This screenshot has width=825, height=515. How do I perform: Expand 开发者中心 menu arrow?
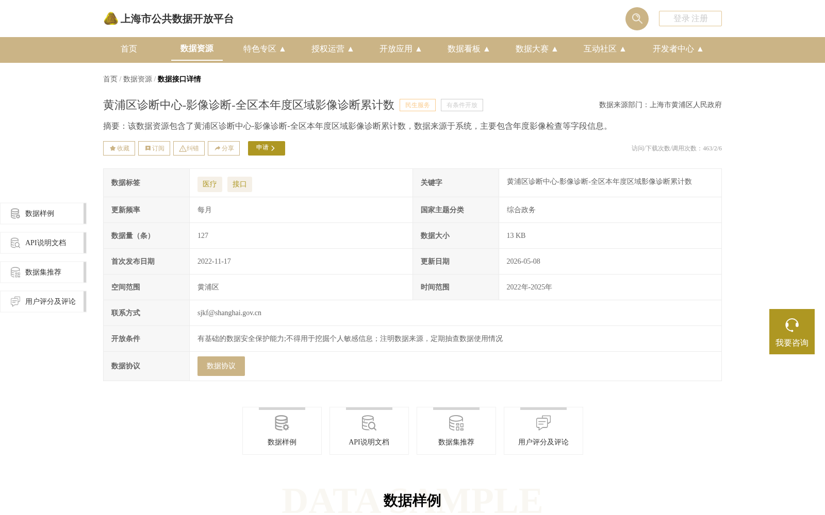(x=700, y=49)
